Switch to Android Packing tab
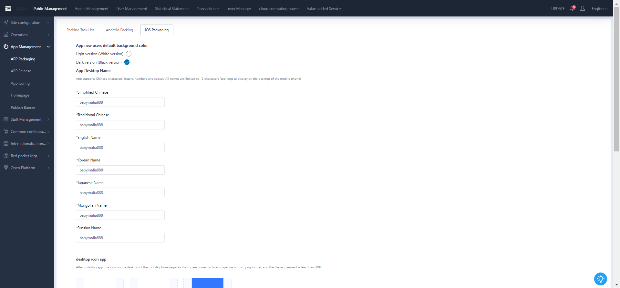This screenshot has height=288, width=620. tap(119, 30)
